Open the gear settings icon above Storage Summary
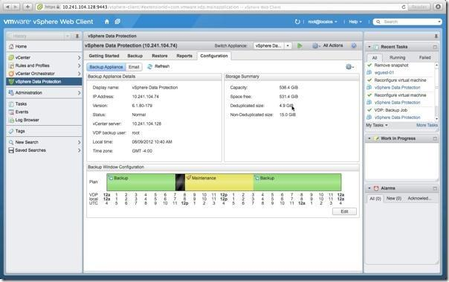 click(x=349, y=67)
